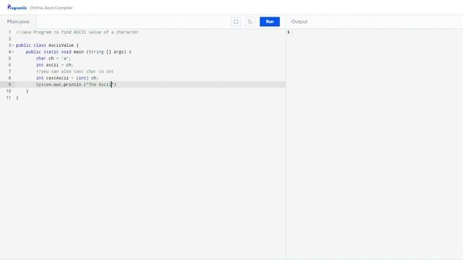Click the line "char ch = 'a';"

coord(54,58)
